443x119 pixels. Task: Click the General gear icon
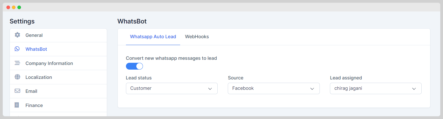click(17, 35)
